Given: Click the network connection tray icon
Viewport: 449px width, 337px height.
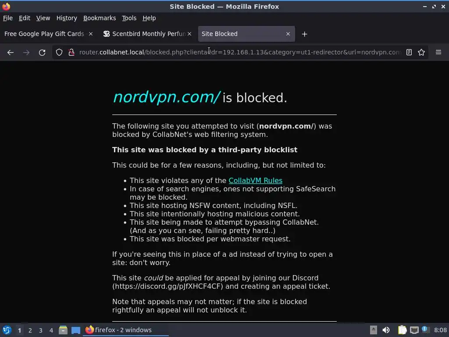Looking at the screenshot, I should pos(414,330).
